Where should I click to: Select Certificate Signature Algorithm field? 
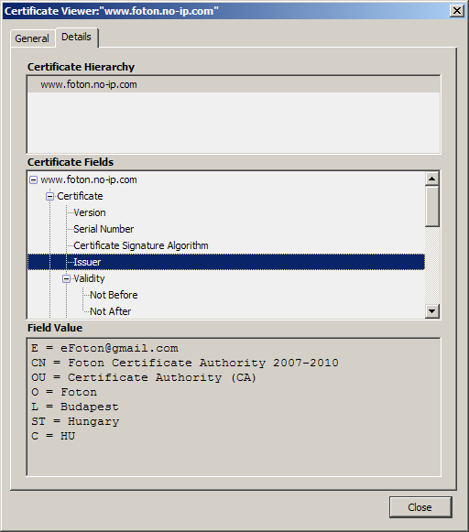(141, 245)
